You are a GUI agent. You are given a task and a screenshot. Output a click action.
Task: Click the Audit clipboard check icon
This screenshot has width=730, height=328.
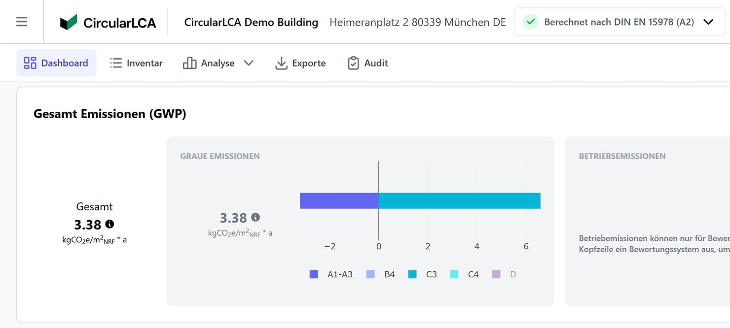[x=353, y=63]
